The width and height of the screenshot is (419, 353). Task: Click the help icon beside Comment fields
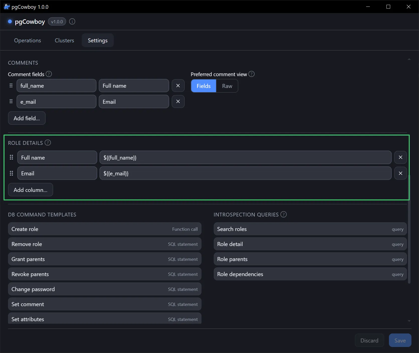(49, 74)
